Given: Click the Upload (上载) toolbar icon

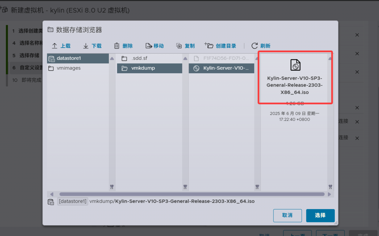Looking at the screenshot, I should tap(55, 46).
